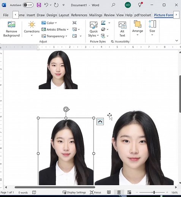Image resolution: width=181 pixels, height=197 pixels.
Task: Toggle AutoSave switch
Action: click(x=28, y=5)
